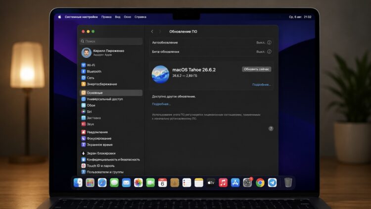
Task: Click the Автообновление row
Action: [x=212, y=43]
